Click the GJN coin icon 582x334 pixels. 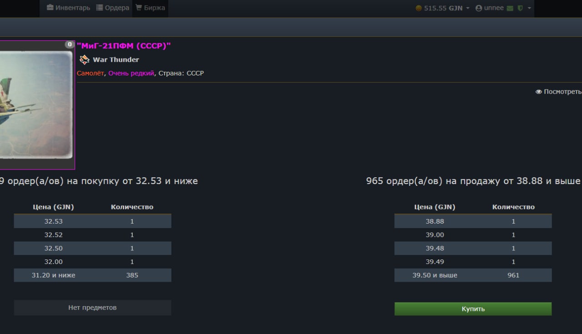(x=419, y=8)
